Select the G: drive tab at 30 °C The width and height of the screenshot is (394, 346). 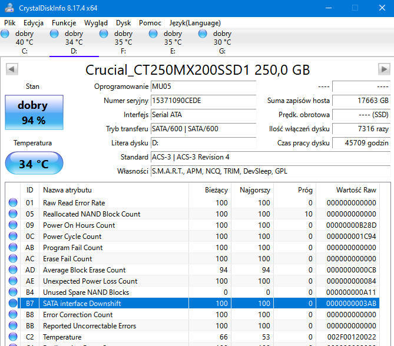tap(223, 42)
